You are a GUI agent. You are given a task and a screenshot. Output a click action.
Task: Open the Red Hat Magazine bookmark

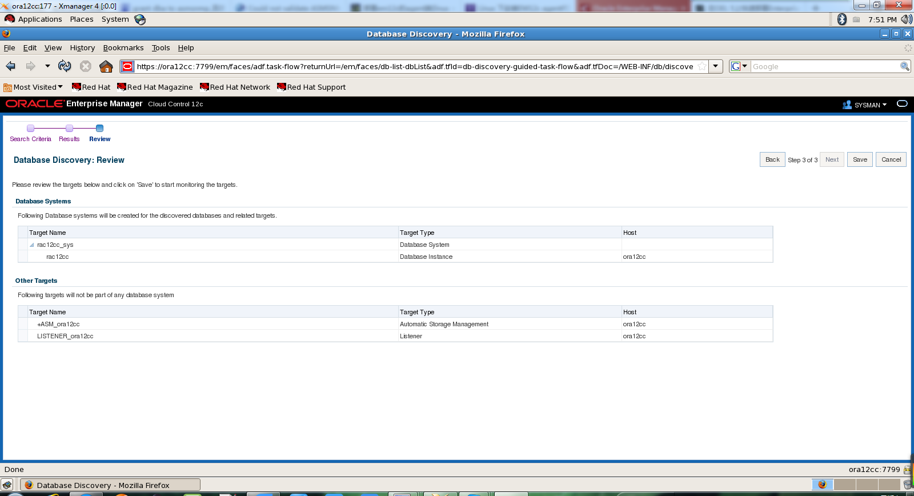coord(155,87)
